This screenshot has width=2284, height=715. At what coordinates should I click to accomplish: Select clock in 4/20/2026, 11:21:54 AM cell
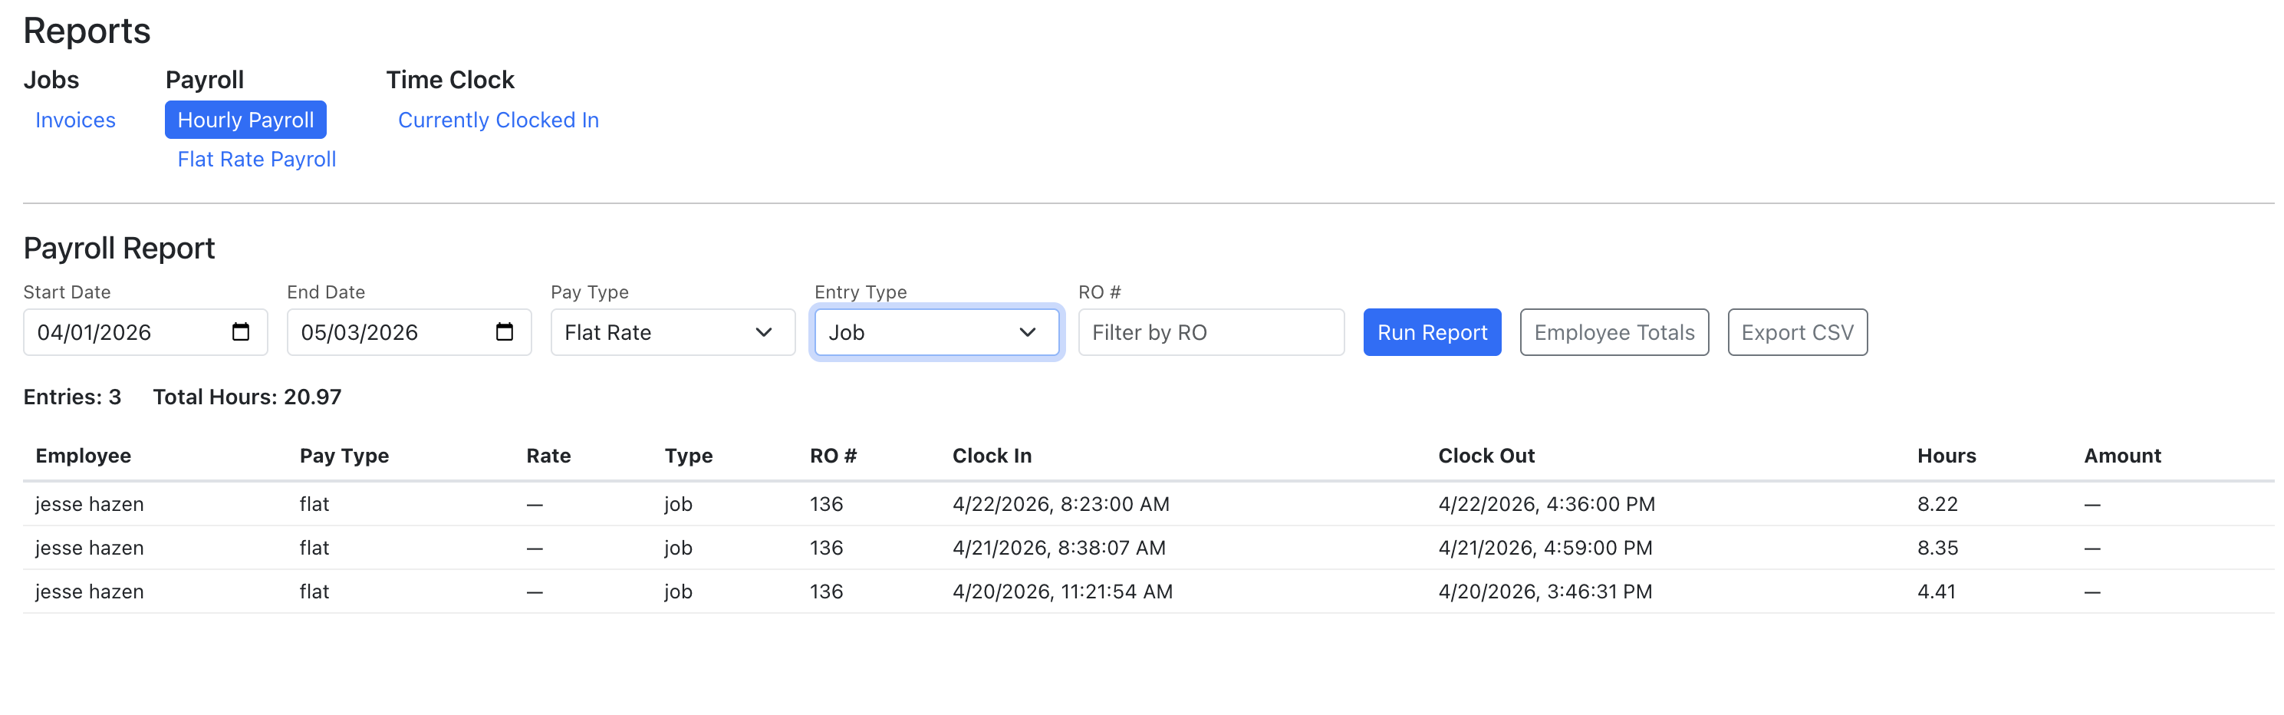[x=1062, y=591]
